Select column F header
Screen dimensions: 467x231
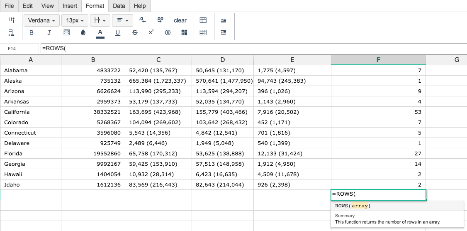[x=378, y=60]
